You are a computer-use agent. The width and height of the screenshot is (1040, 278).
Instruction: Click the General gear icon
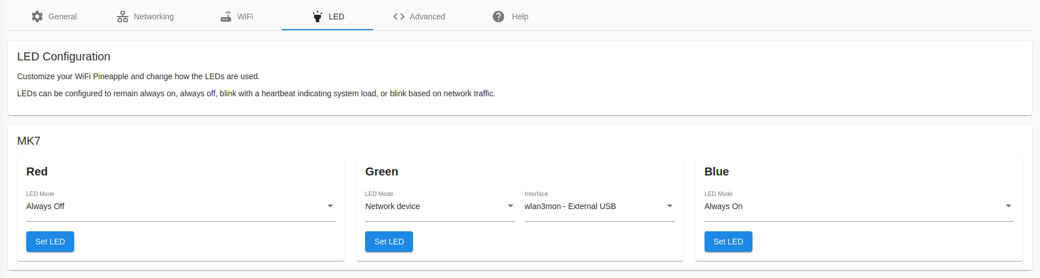pos(37,17)
